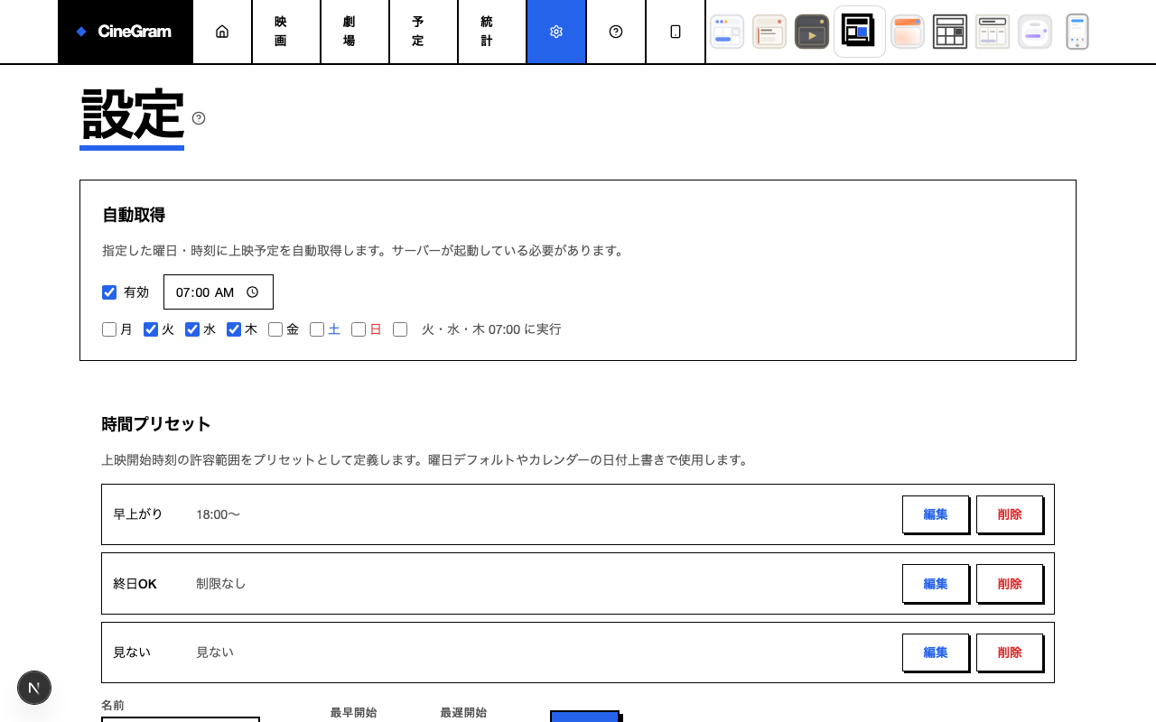Open the video player app icon
Screen dimensions: 1156x722
[812, 31]
